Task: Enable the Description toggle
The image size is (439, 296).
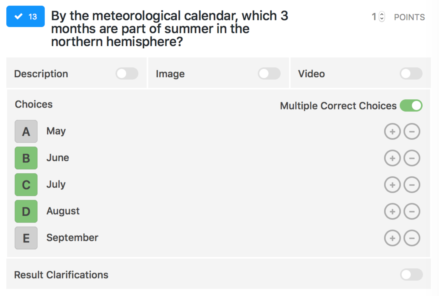Action: coord(127,74)
